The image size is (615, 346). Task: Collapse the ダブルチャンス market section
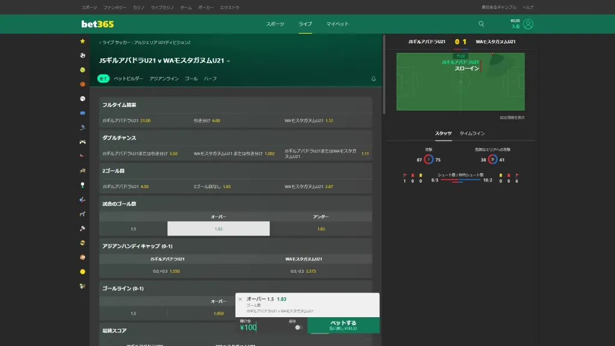(235, 138)
